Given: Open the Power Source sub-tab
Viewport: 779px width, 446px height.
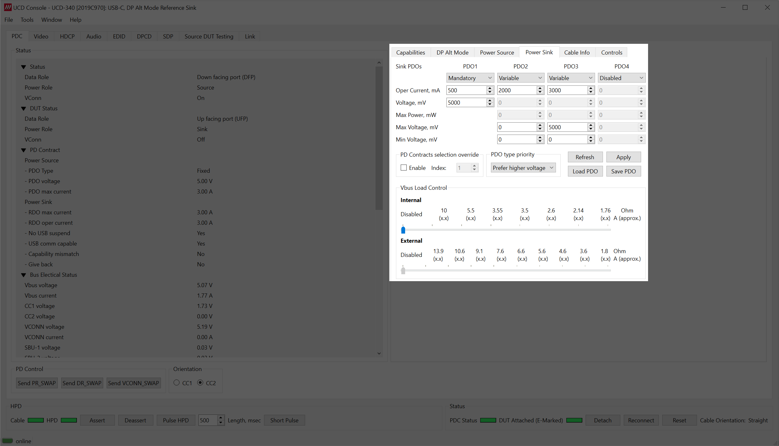Looking at the screenshot, I should click(x=497, y=52).
